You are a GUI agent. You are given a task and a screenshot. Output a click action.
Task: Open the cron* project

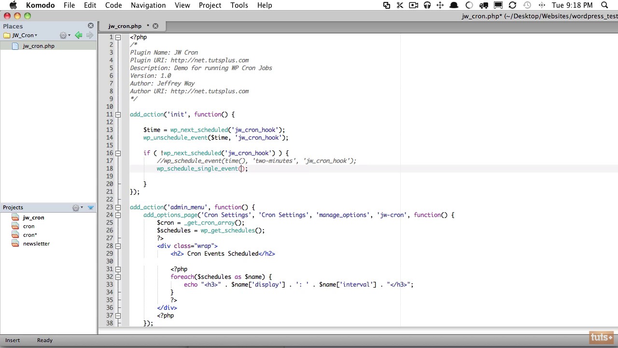(x=30, y=235)
